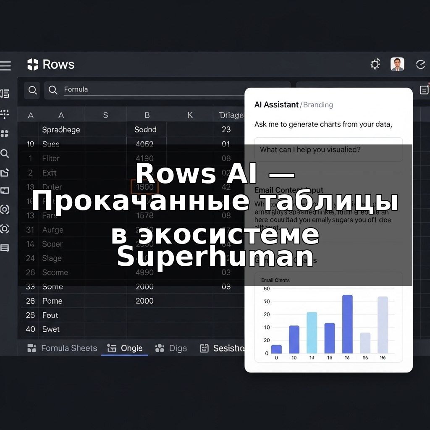Select column header S
Viewport: 430px width, 430px height.
pyautogui.click(x=105, y=115)
